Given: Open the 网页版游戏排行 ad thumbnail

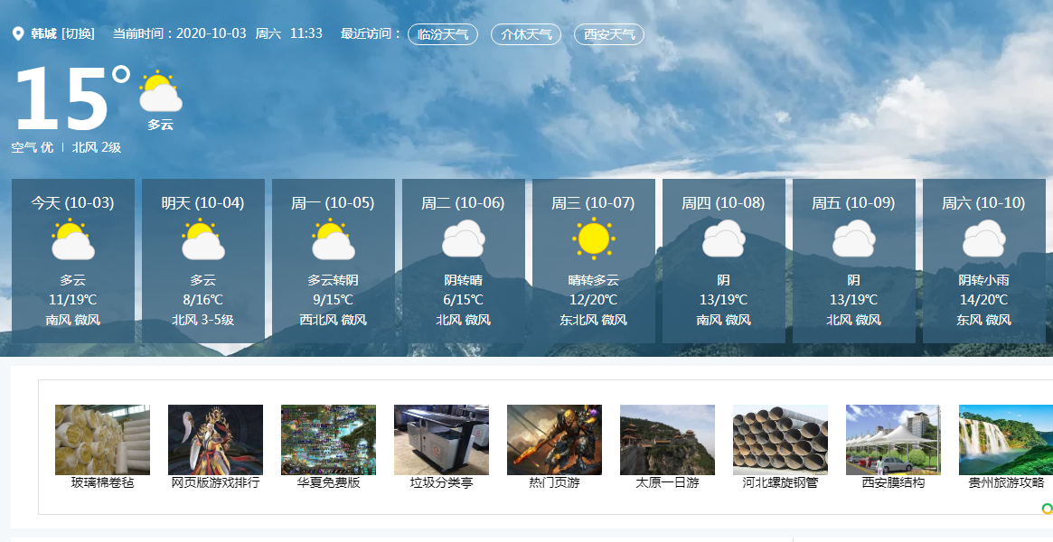Looking at the screenshot, I should pyautogui.click(x=215, y=440).
